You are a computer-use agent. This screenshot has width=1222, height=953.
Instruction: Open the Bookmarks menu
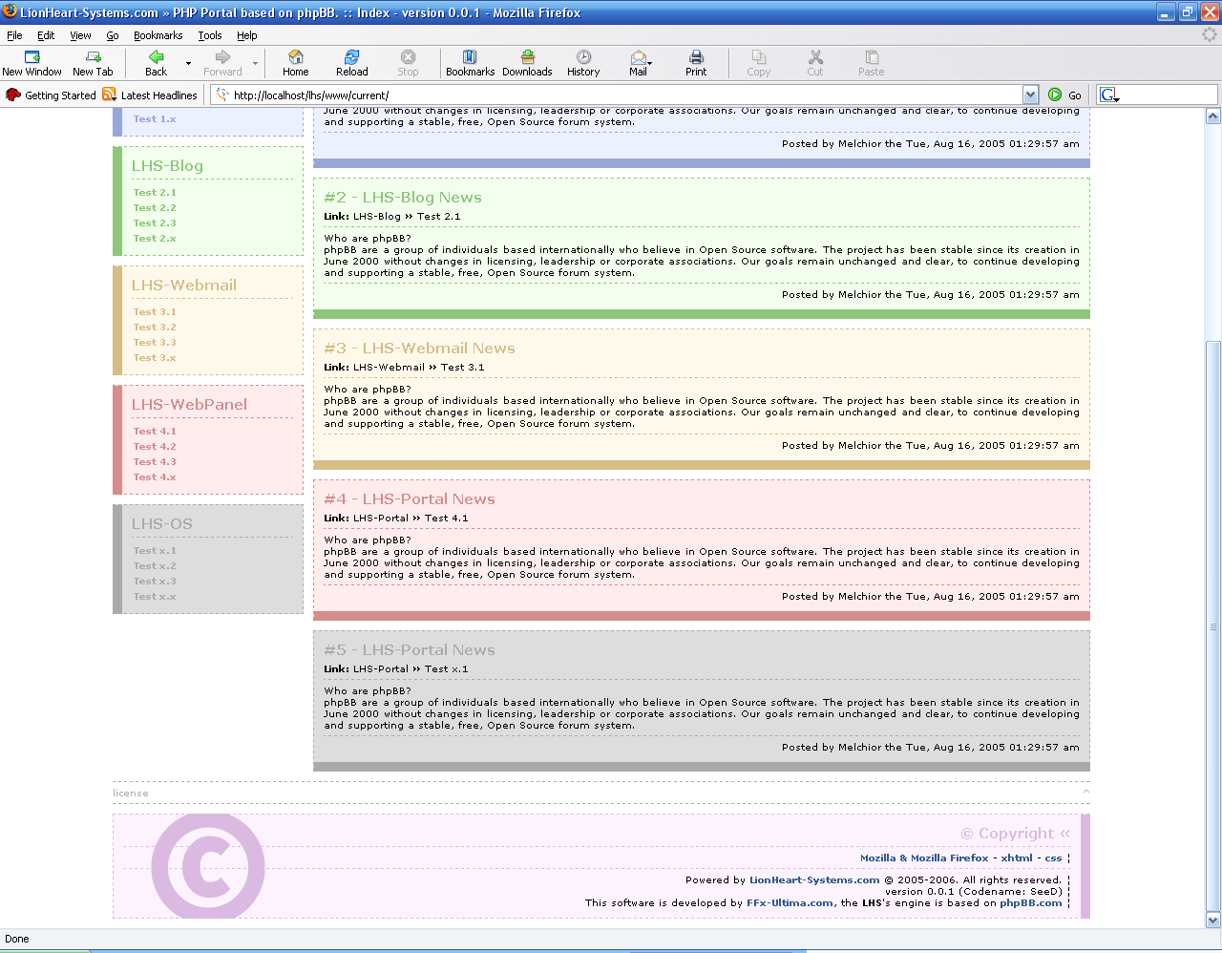[158, 35]
